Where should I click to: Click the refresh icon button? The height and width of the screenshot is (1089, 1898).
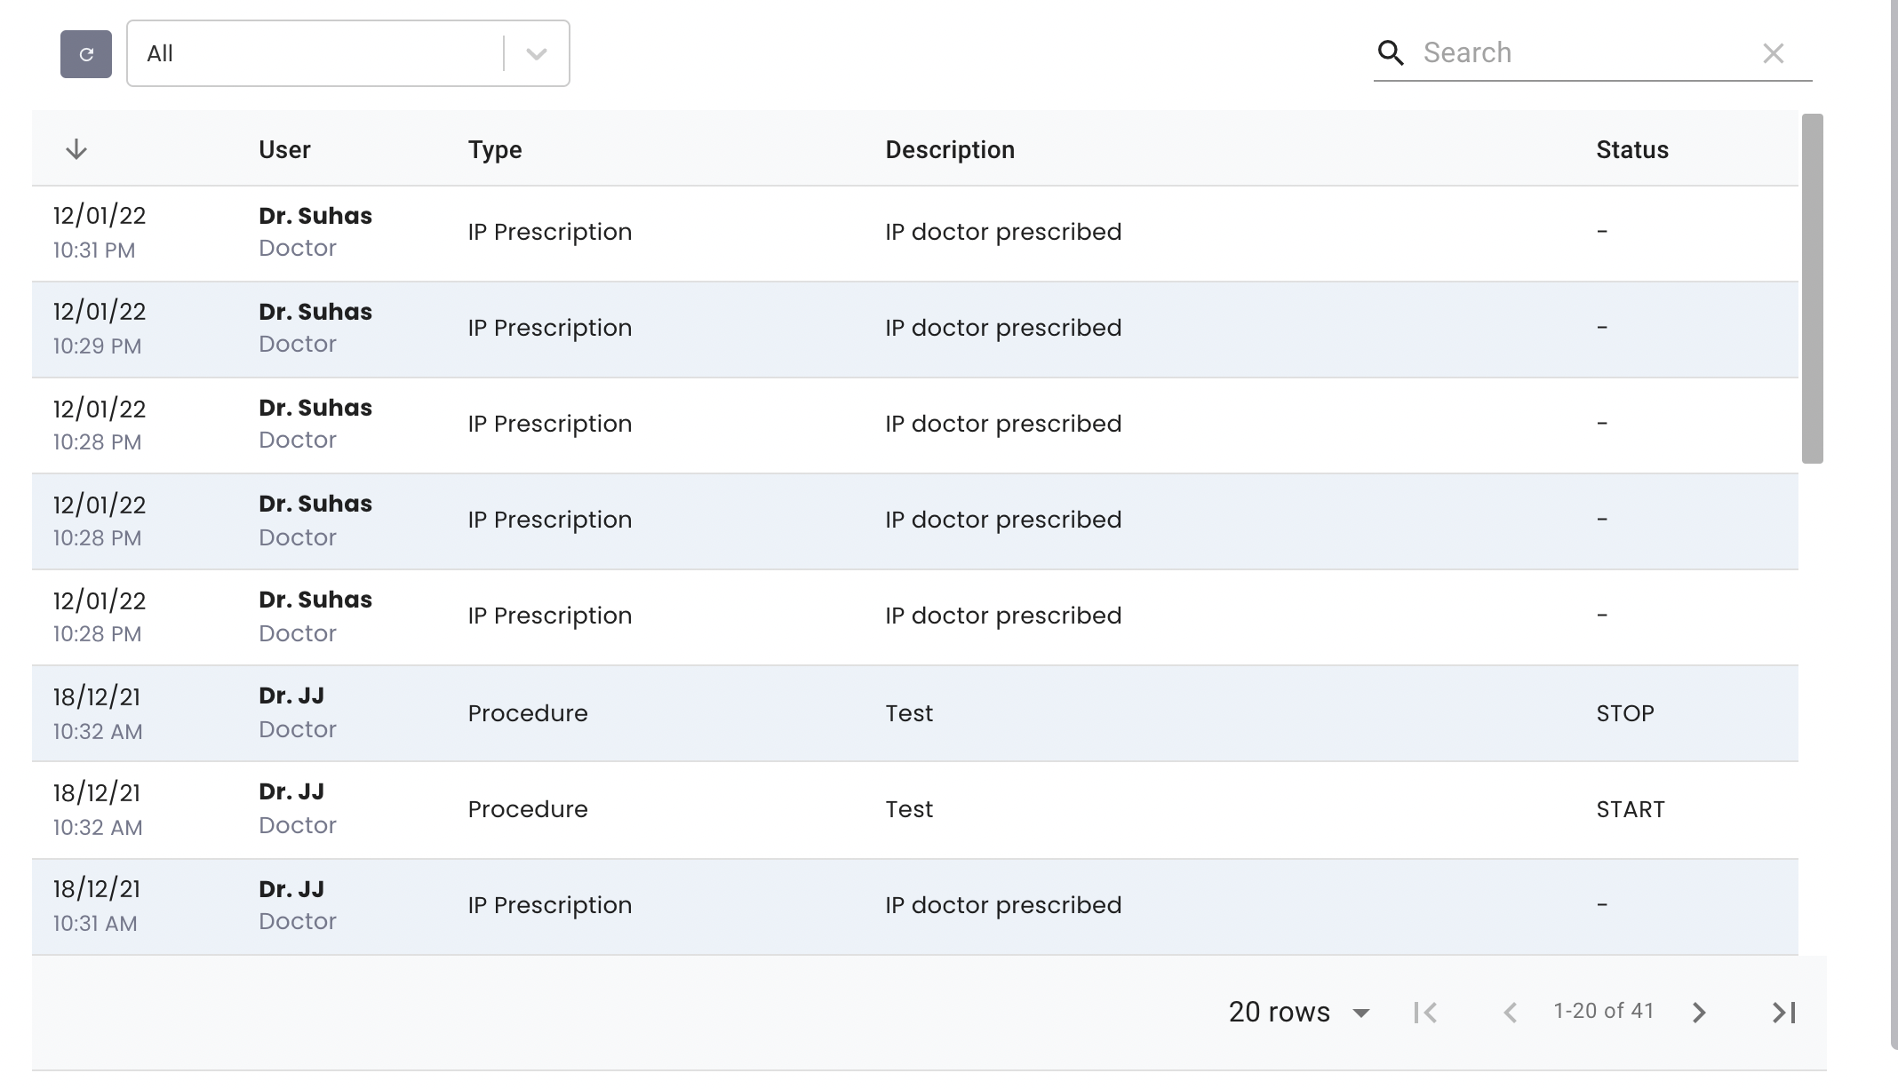pyautogui.click(x=86, y=54)
